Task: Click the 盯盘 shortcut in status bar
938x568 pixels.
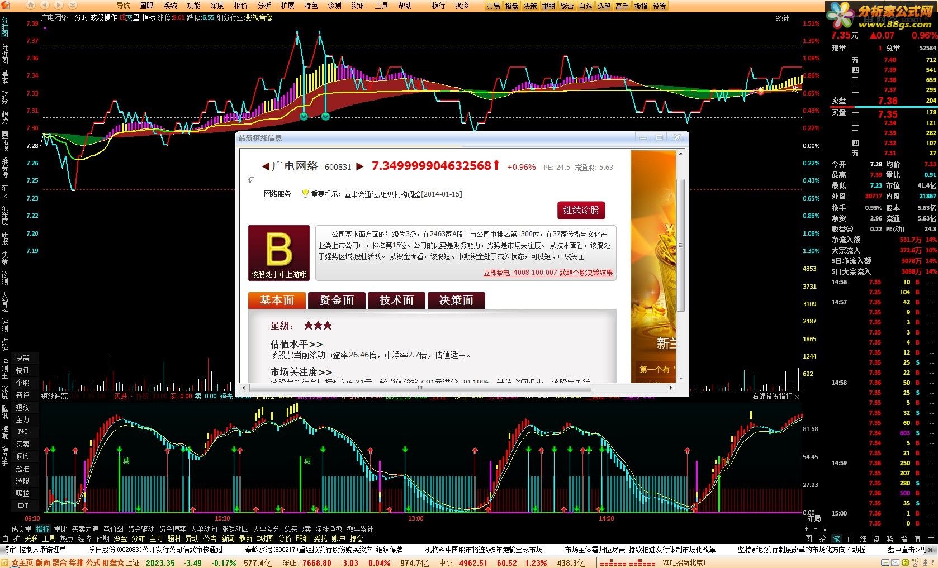Action: click(x=109, y=563)
